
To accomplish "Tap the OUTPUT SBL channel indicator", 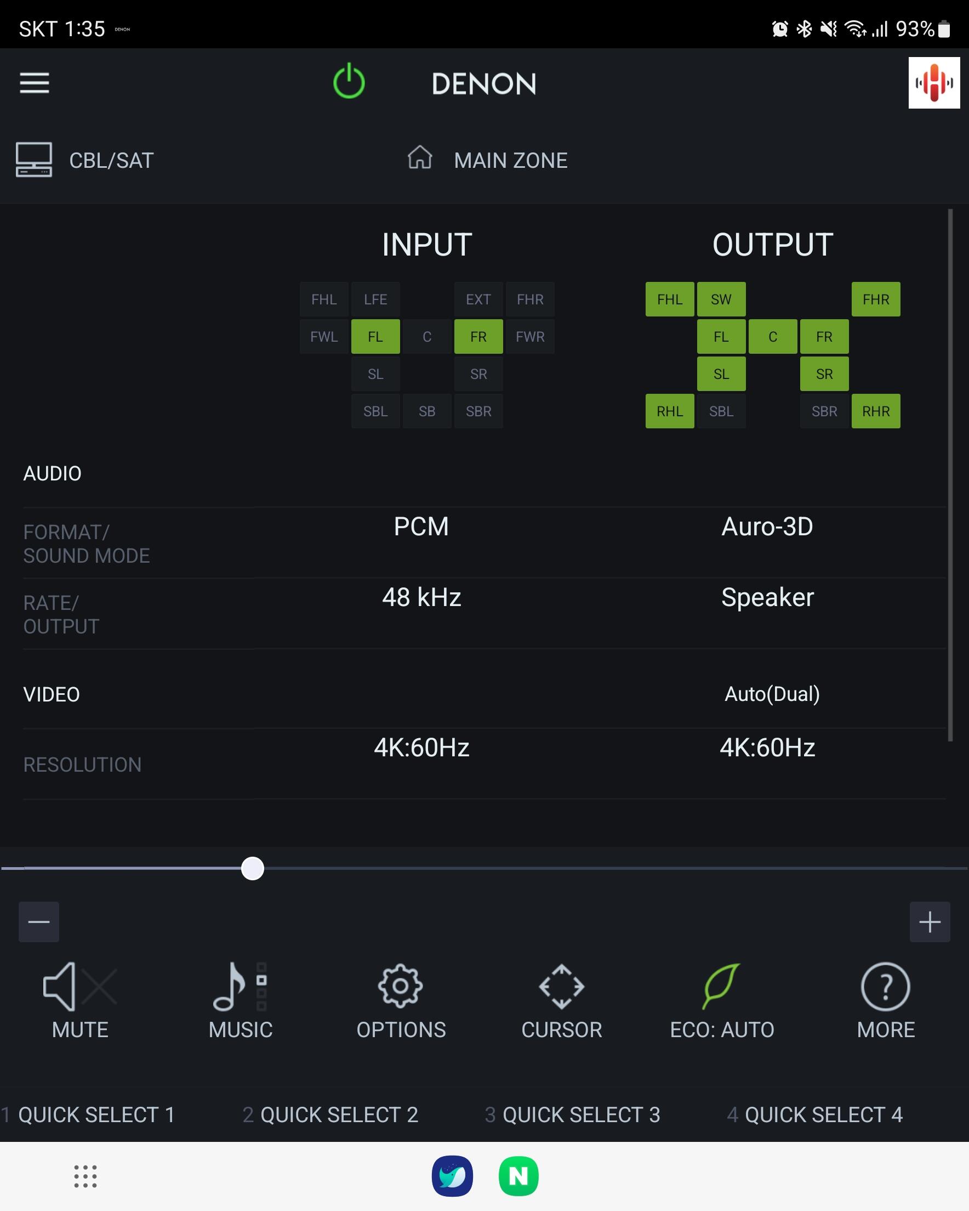I will point(721,411).
